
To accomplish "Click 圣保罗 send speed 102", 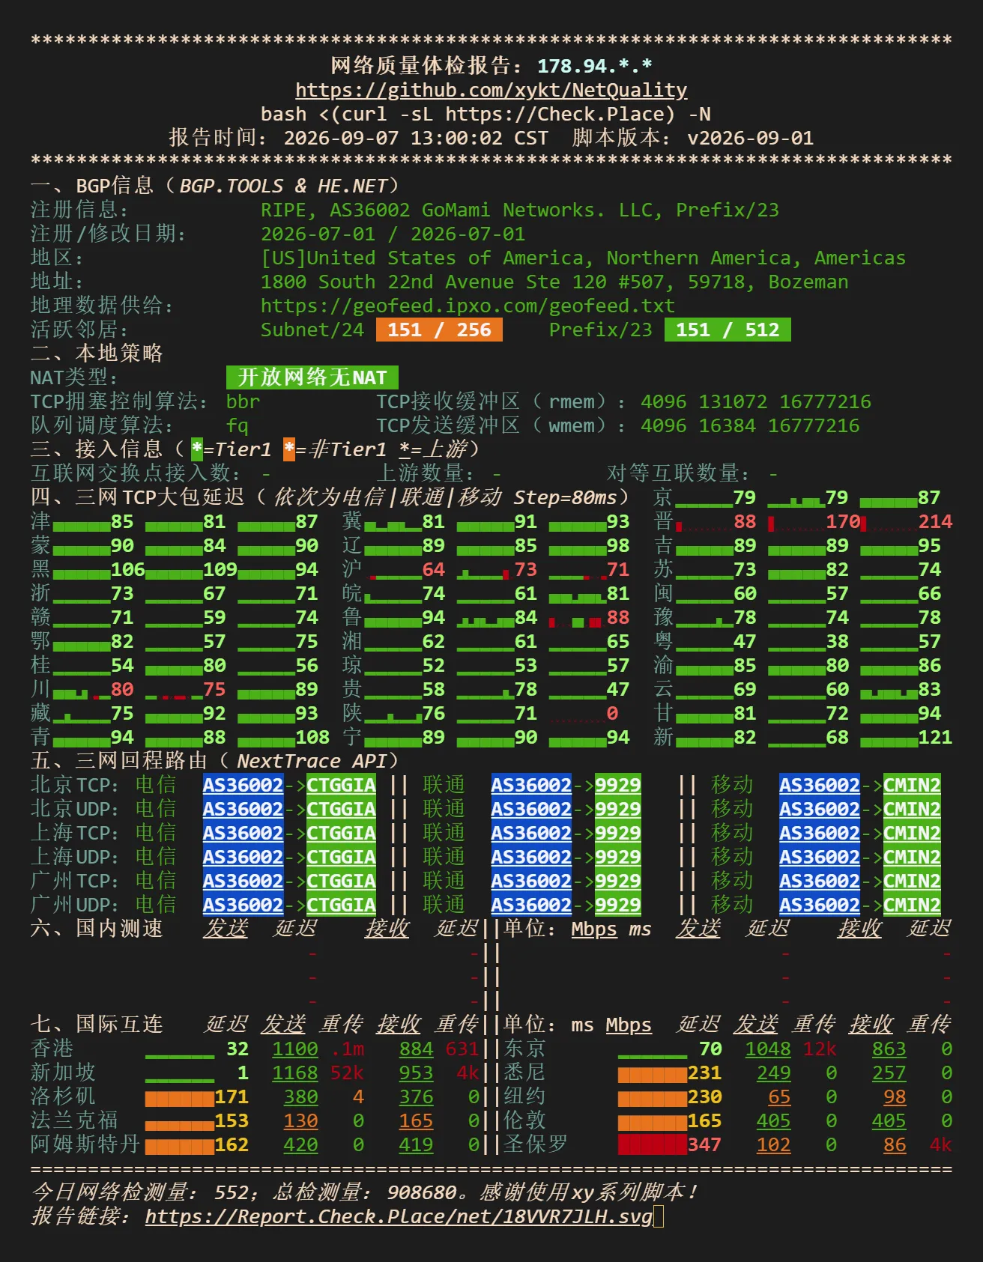I will [774, 1144].
